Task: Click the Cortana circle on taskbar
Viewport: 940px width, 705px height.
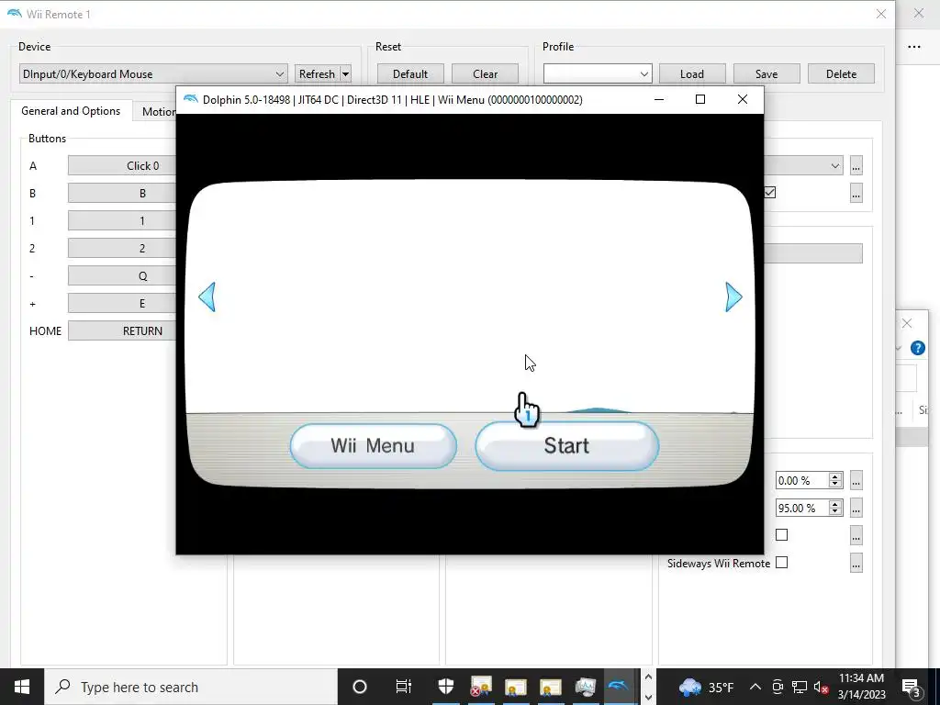Action: tap(360, 687)
